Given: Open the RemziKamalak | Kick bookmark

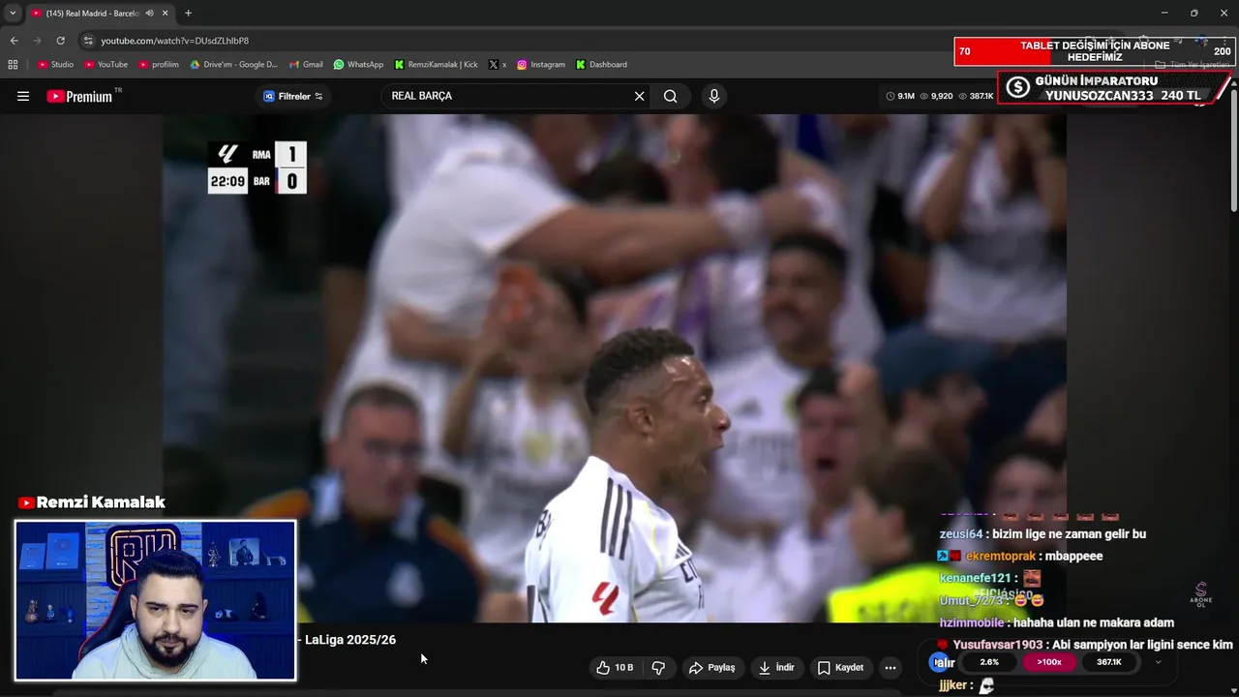Looking at the screenshot, I should coord(436,64).
